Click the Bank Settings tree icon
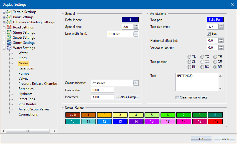 9,17
